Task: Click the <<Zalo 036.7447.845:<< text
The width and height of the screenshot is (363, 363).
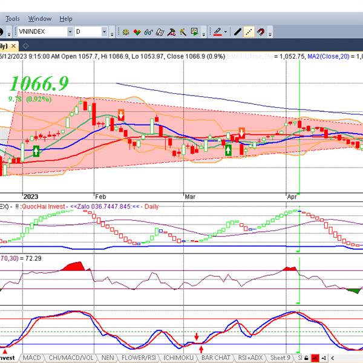Action: [105, 206]
